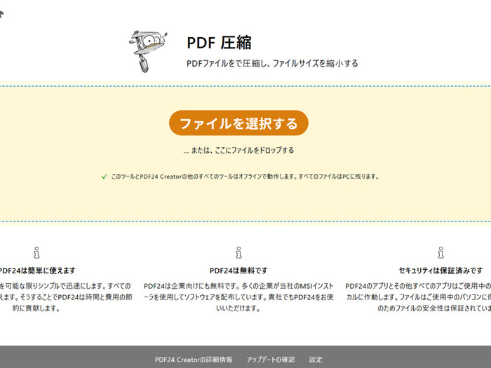Screen dimensions: 491x368
Task: Click info icon above セキュリティは保証済みです
Action: pyautogui.click(x=440, y=252)
